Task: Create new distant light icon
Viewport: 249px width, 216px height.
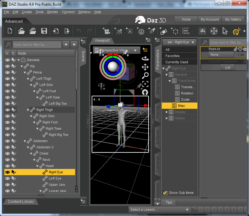Action: 118,31
